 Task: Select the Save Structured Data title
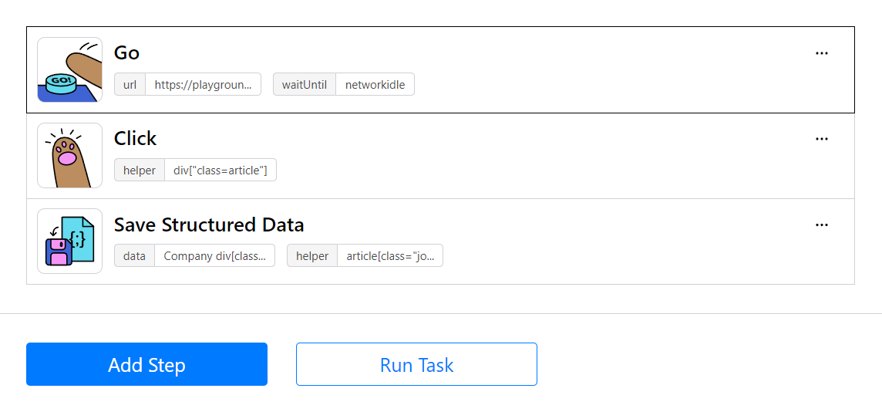point(209,225)
